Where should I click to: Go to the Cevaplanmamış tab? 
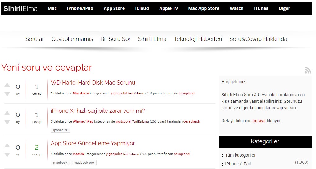72,39
